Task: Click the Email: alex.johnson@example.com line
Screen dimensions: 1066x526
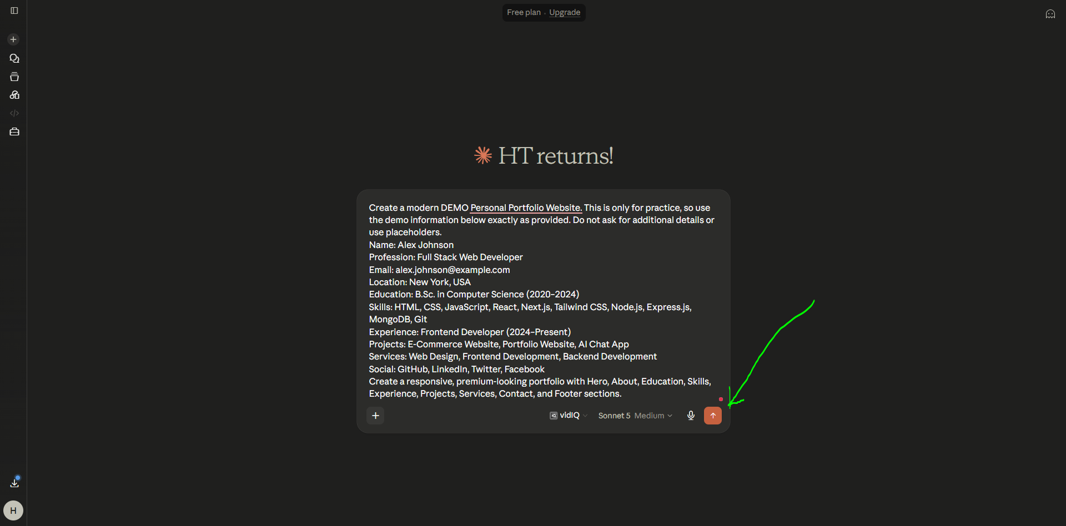Action: pos(439,270)
